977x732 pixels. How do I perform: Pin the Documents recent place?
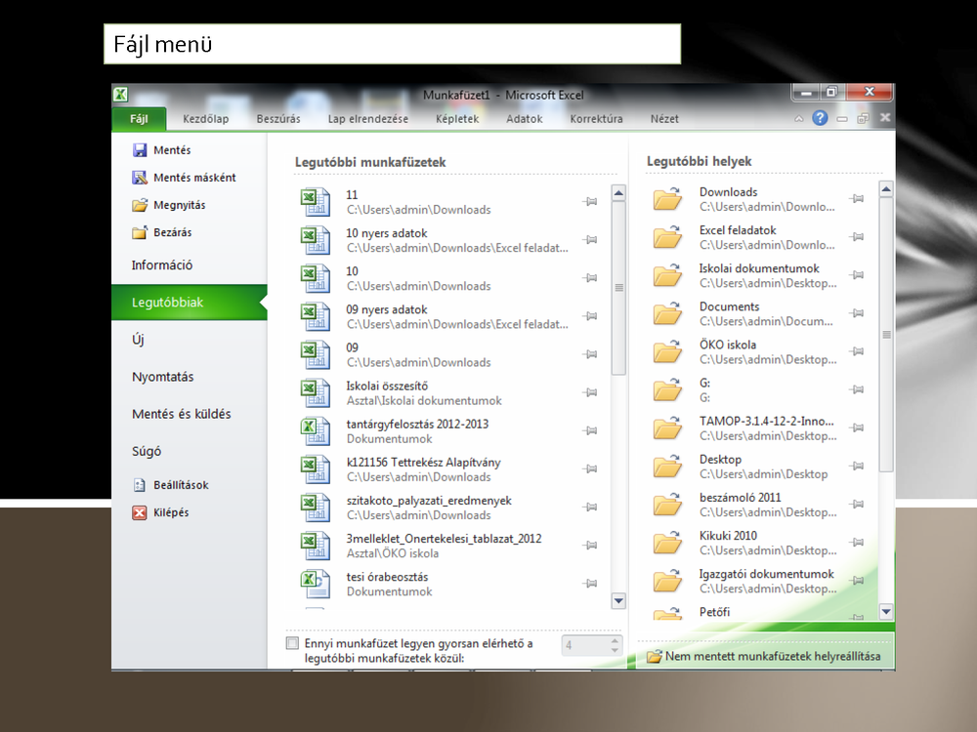tap(858, 313)
